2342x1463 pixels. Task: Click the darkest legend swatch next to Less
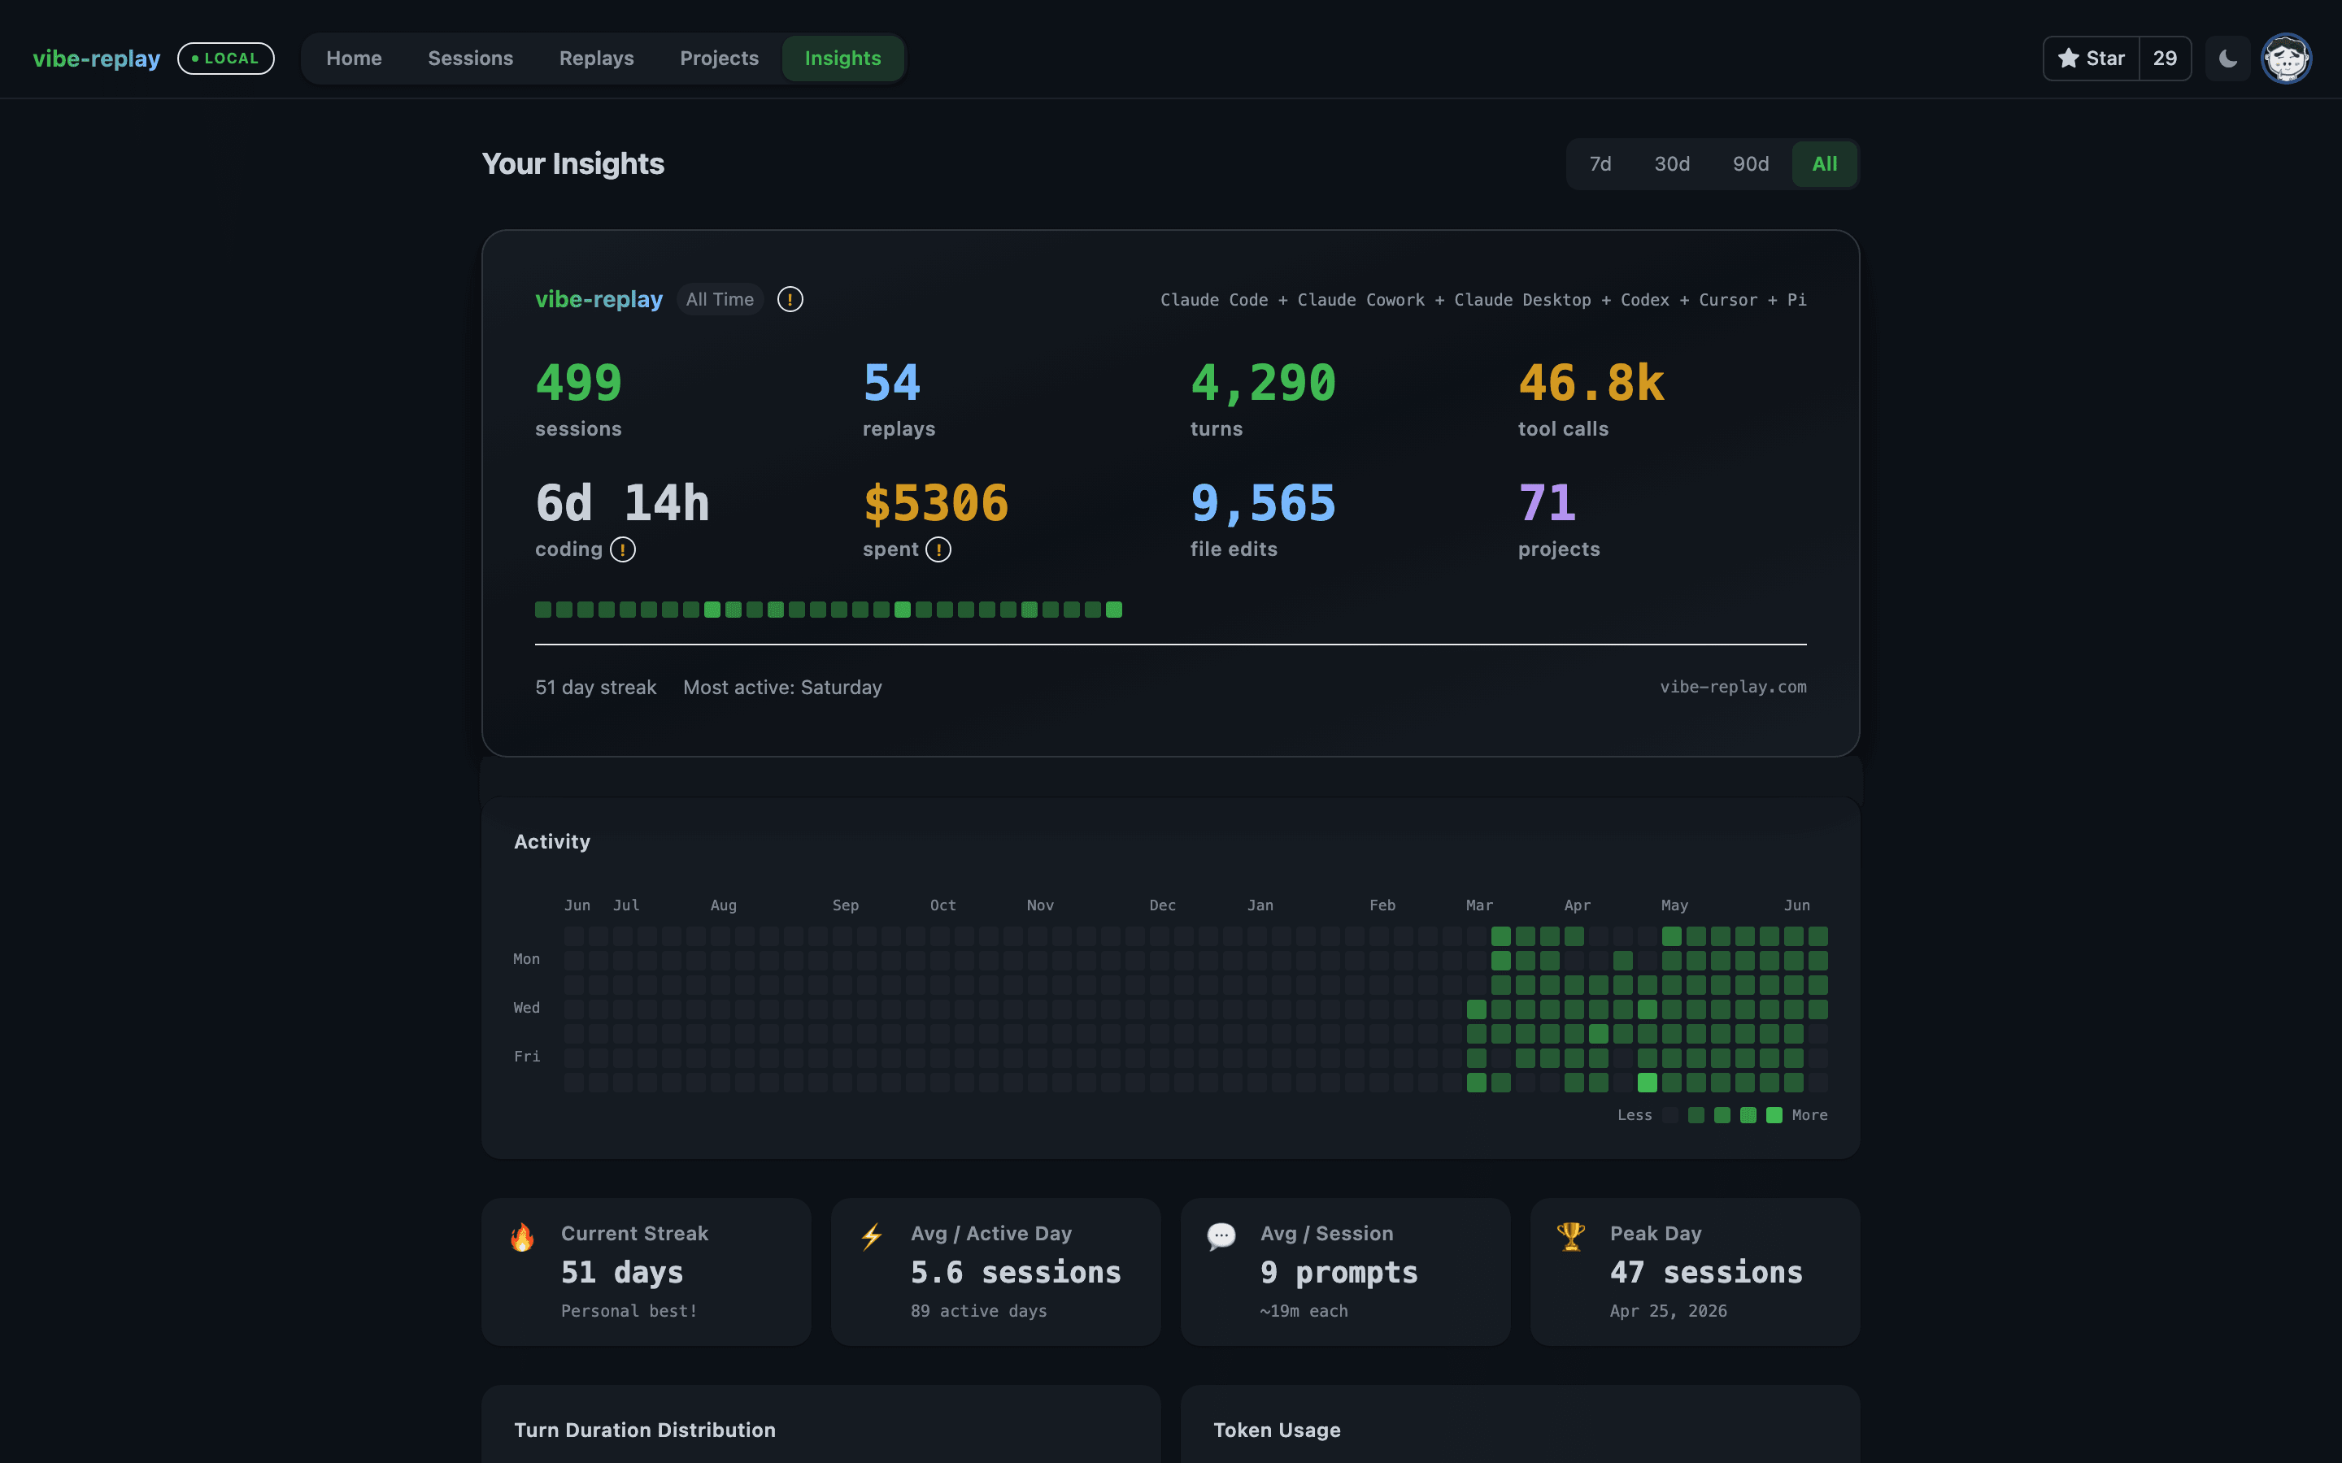(1670, 1116)
